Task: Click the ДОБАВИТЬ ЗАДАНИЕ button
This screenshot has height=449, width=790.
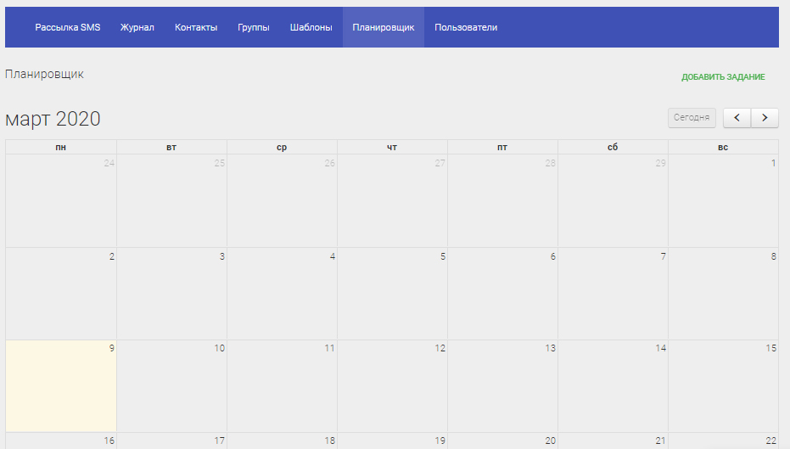Action: click(x=723, y=77)
